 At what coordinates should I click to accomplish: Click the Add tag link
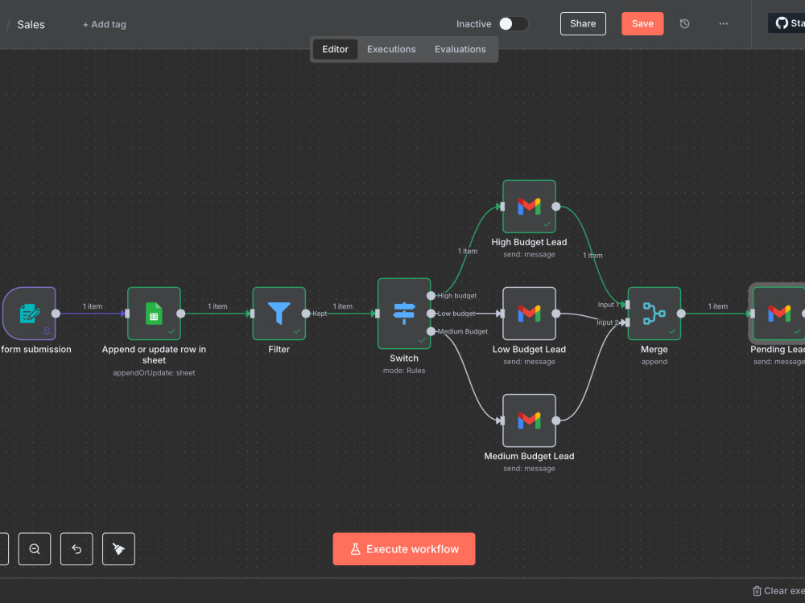point(104,24)
